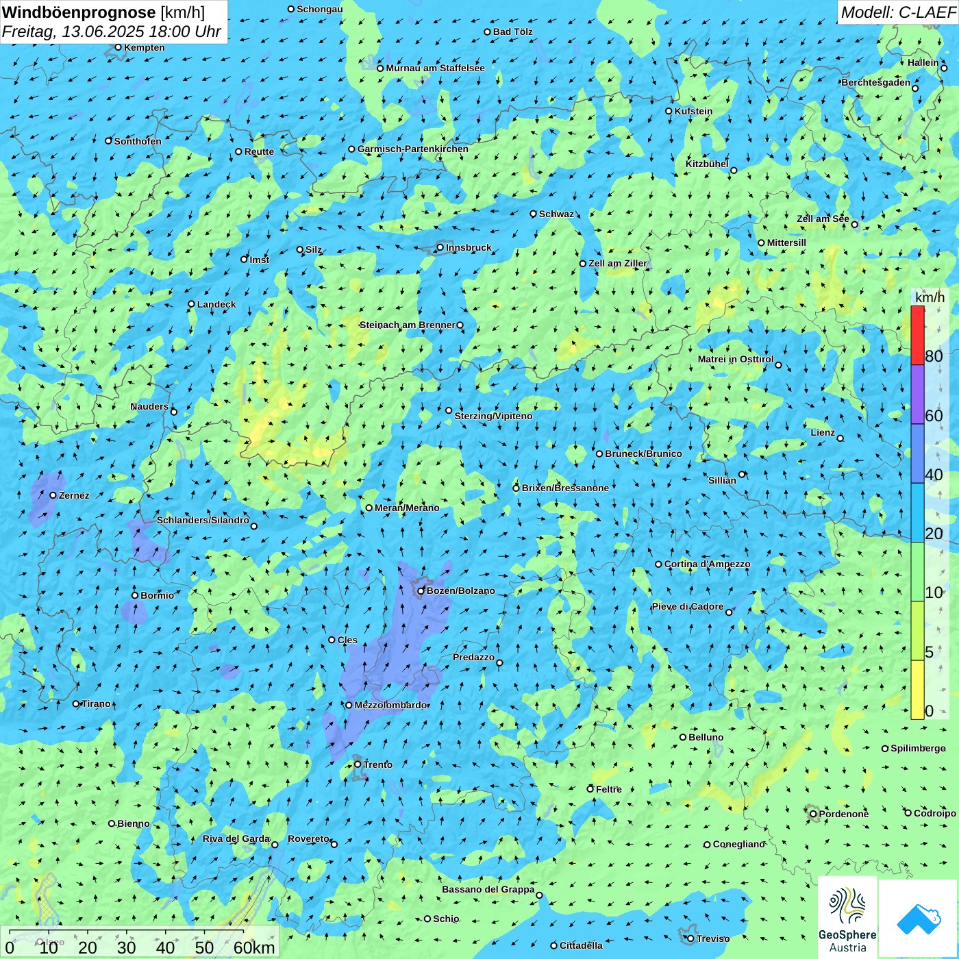Click the Schwaz label

click(x=556, y=214)
